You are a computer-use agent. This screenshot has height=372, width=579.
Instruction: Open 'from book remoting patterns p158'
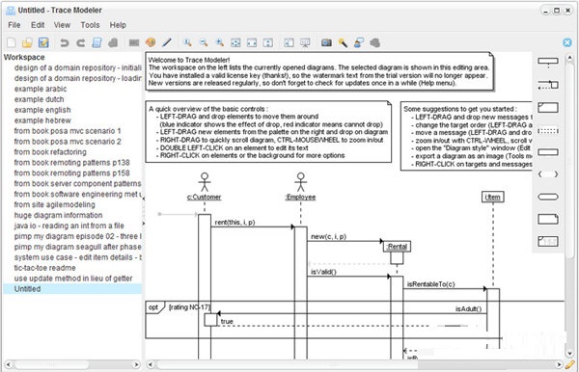point(72,173)
